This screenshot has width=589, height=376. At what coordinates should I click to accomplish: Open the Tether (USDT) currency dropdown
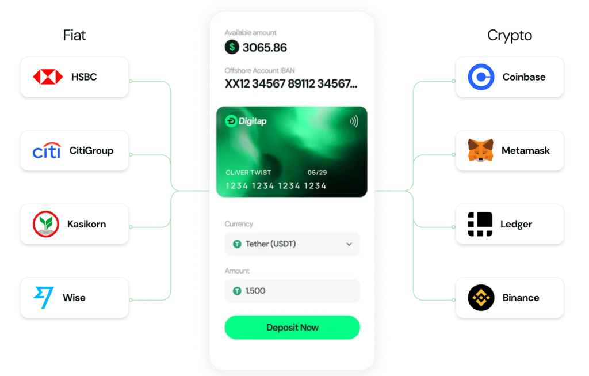[x=292, y=244]
